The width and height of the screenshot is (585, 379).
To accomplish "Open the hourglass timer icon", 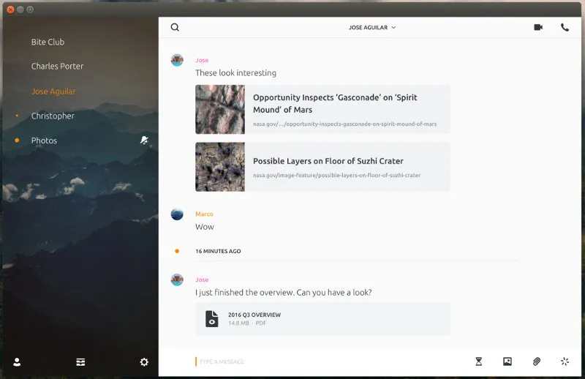I will 479,361.
